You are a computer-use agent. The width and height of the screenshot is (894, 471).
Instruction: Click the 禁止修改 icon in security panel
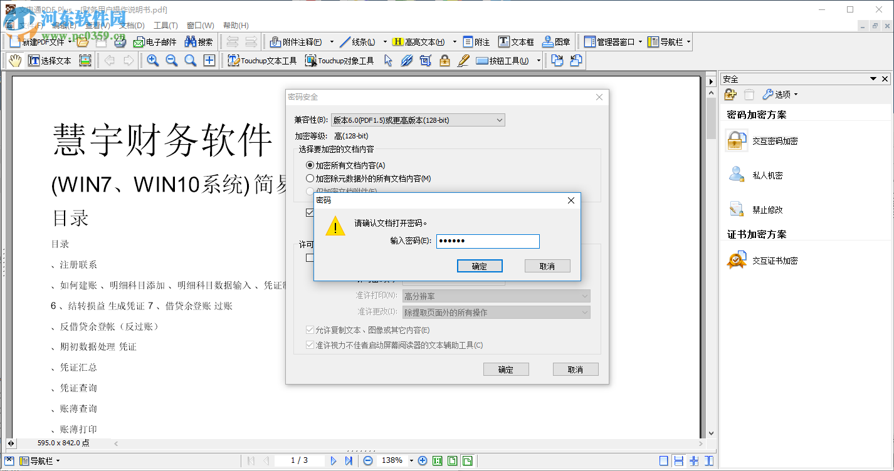tap(737, 209)
